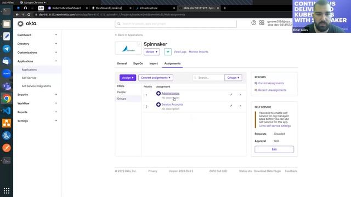Remove the Administrators group assignment
Screen dimensions: 351x197
coord(240,95)
